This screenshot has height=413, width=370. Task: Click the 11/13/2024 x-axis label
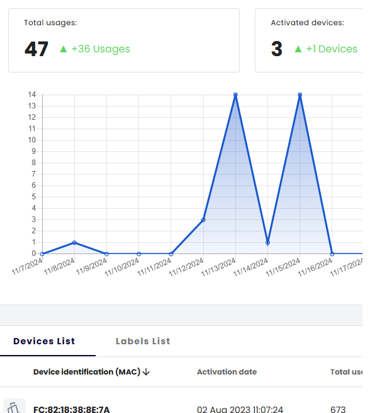coord(218,267)
